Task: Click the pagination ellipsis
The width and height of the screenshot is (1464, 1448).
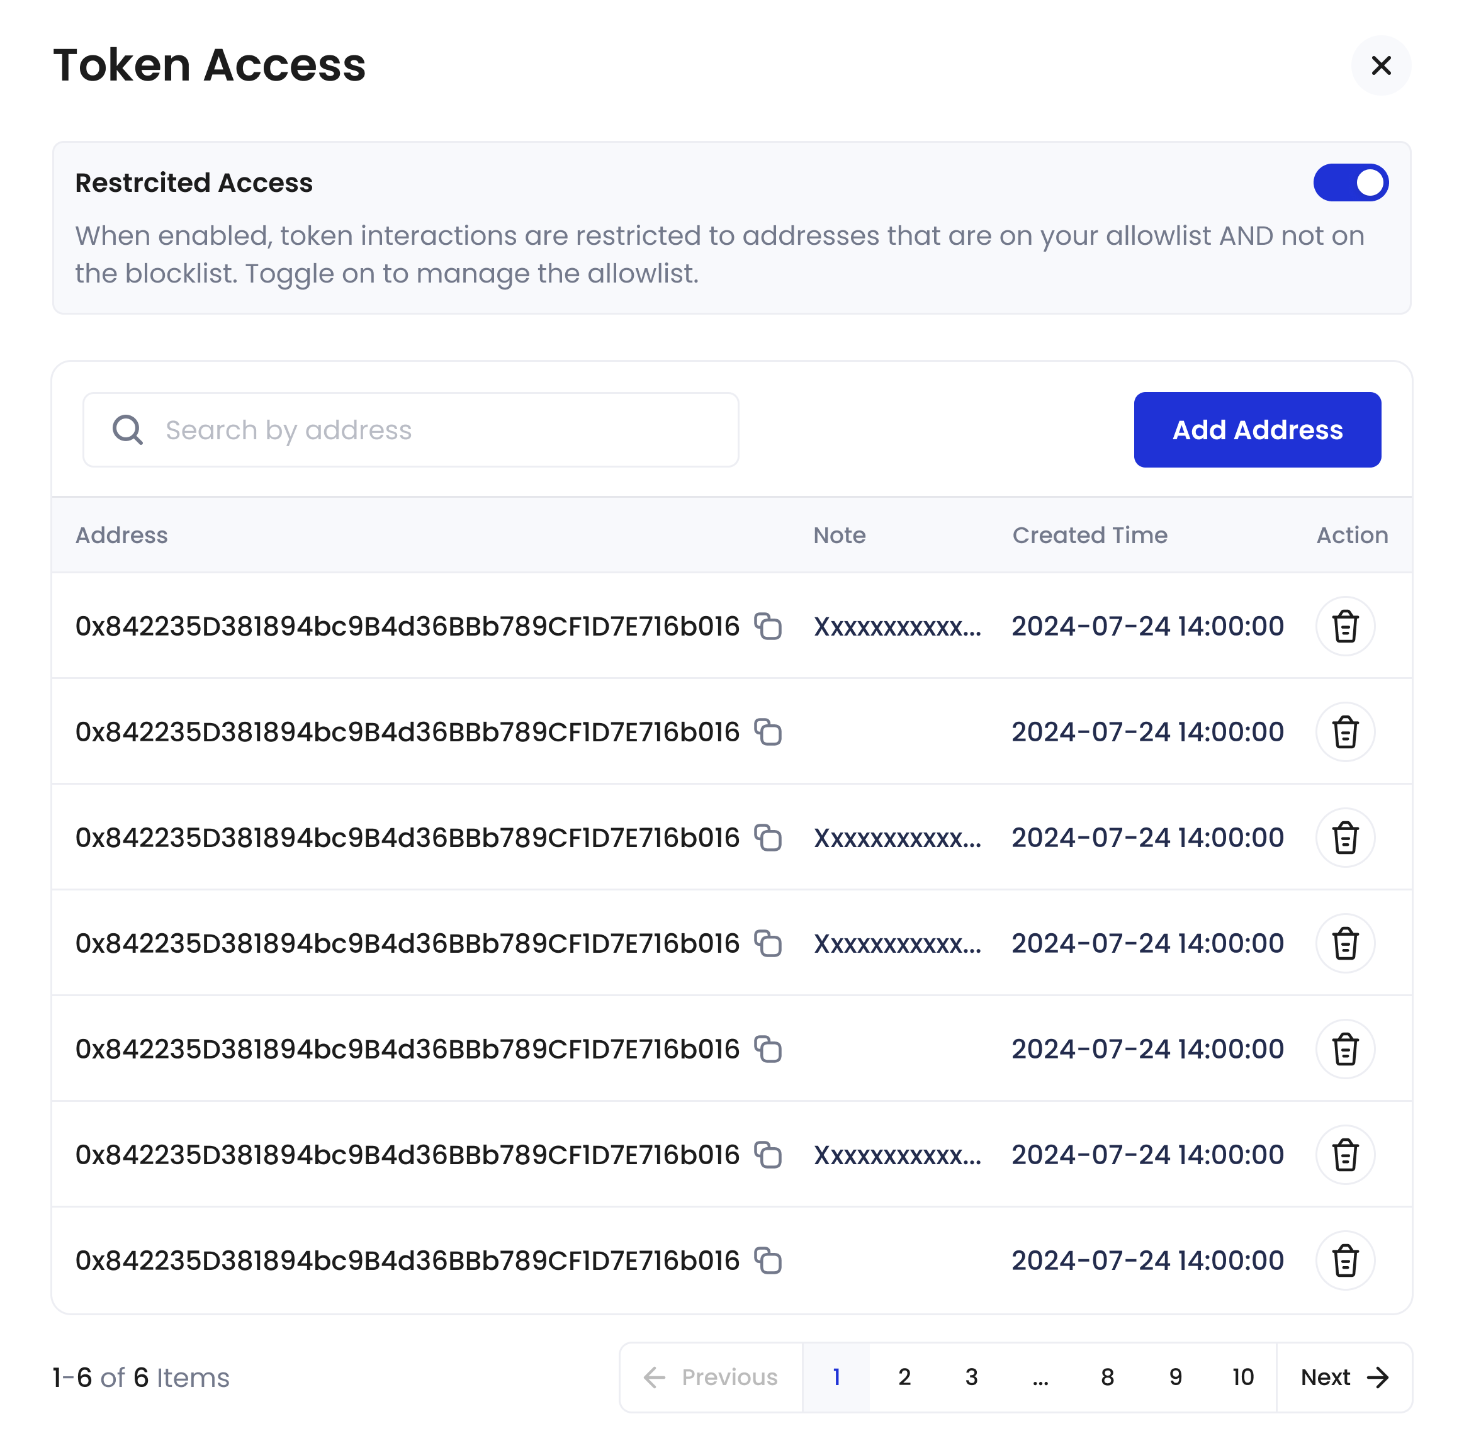Action: click(x=1040, y=1378)
